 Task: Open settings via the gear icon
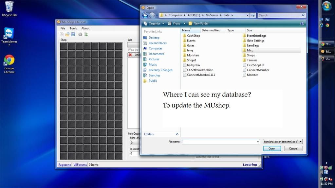point(80,34)
